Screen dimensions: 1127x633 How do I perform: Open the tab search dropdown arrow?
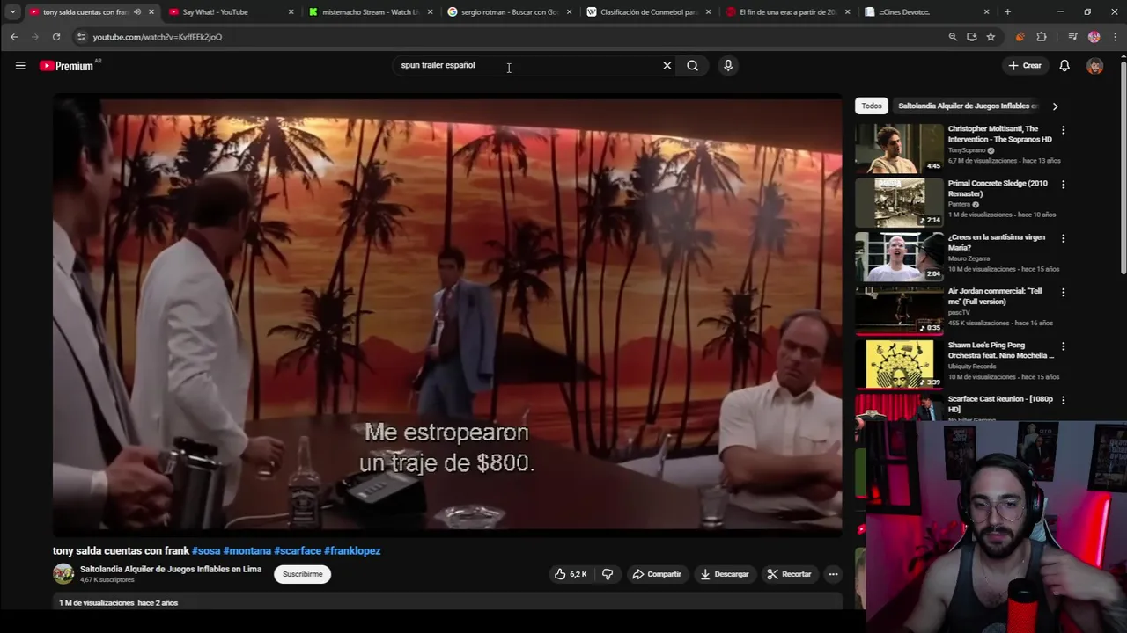click(x=12, y=12)
